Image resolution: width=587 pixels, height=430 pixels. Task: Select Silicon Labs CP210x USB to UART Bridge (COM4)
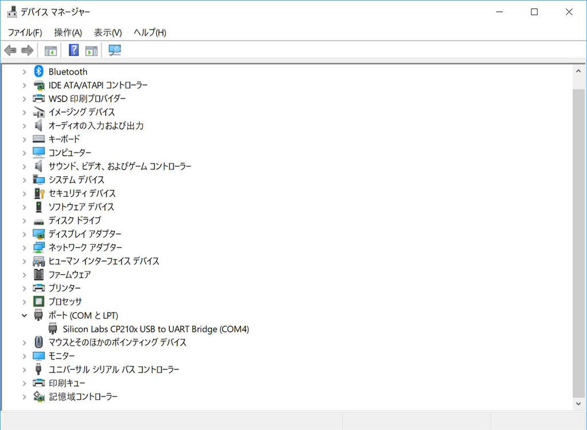click(x=156, y=329)
